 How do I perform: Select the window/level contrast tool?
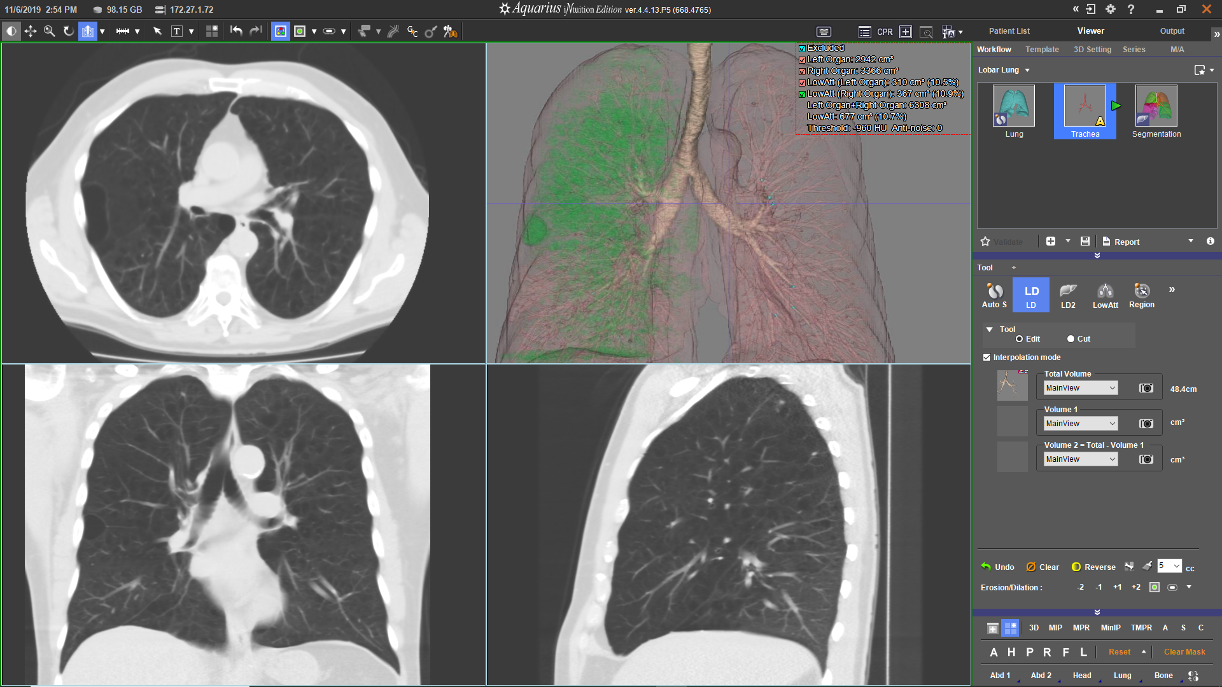coord(11,31)
